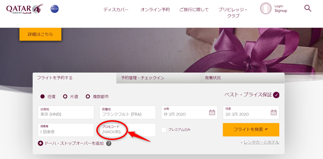323x159 pixels.
Task: Click the Signup link
Action: pos(281,11)
